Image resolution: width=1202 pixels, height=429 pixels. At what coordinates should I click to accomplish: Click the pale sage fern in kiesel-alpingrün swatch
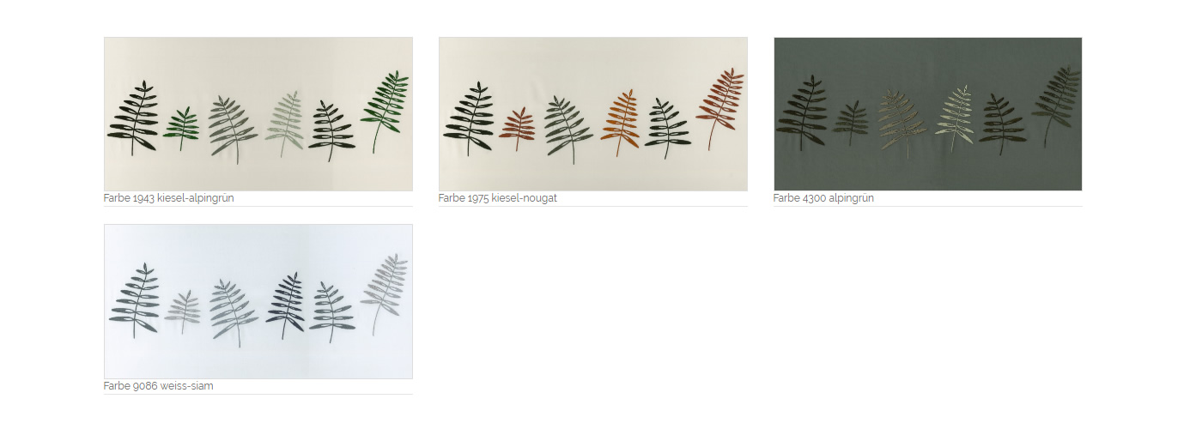click(x=285, y=124)
